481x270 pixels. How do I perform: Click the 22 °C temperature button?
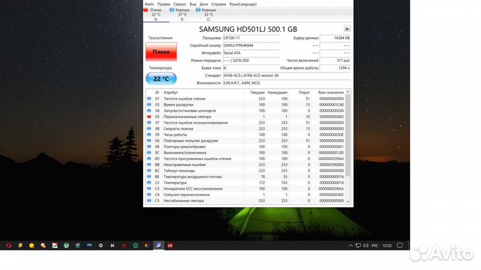[161, 79]
